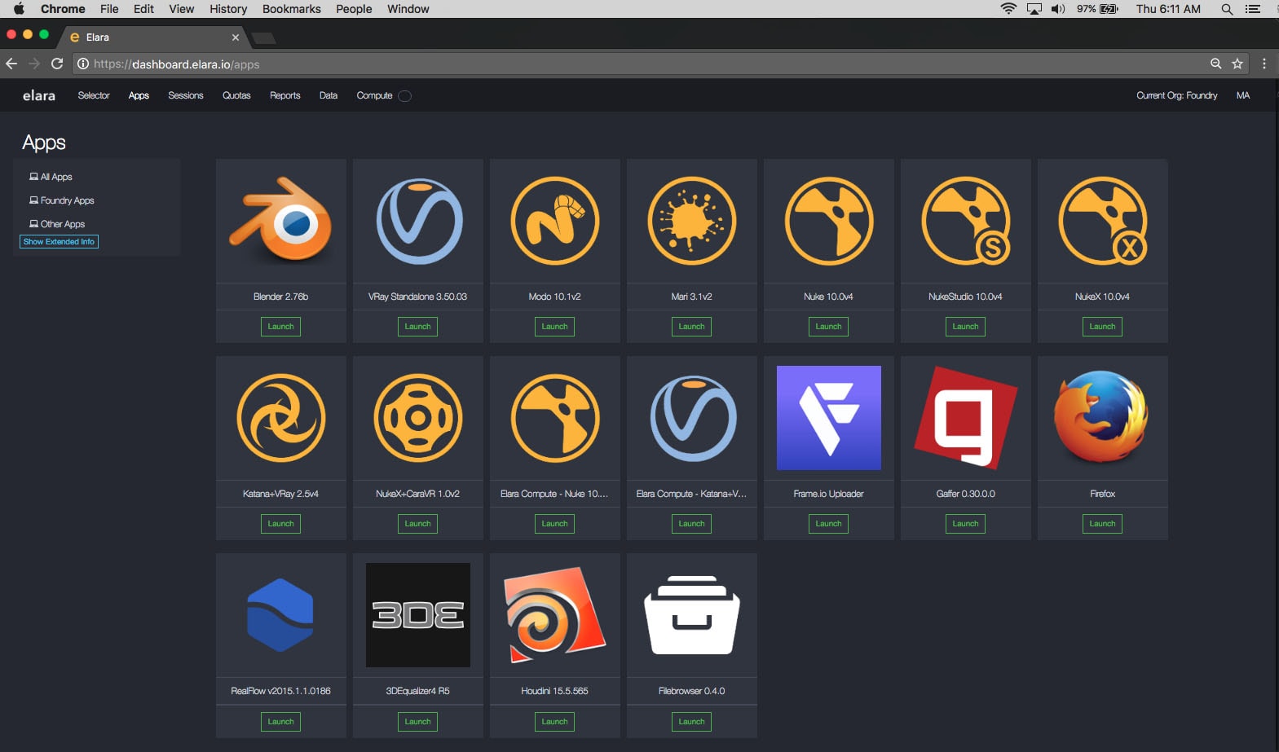Open the MA user menu
1279x752 pixels.
tap(1242, 95)
